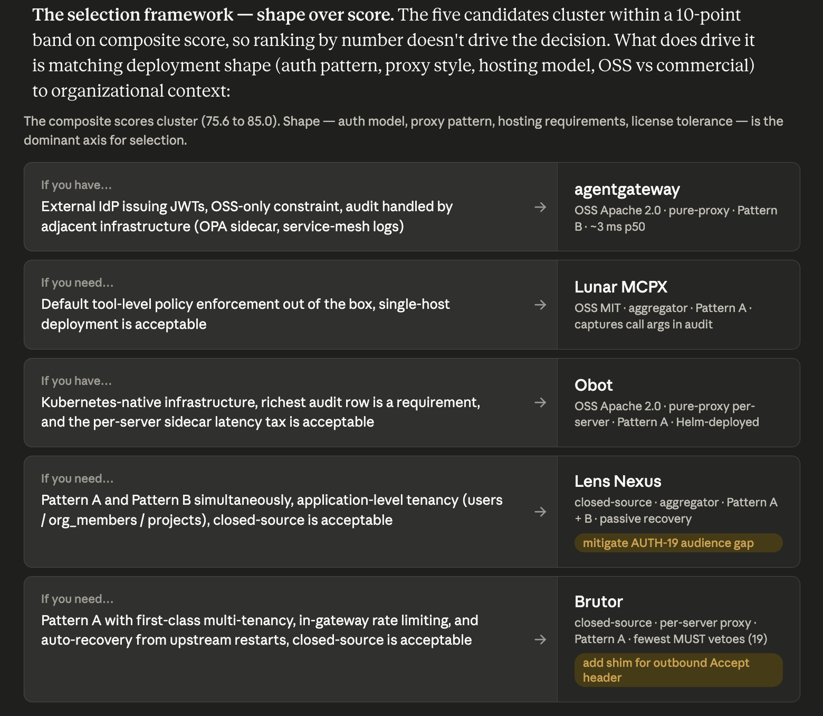Click the 'add shim for outbound Accept header' badge
This screenshot has width=823, height=716.
click(678, 670)
